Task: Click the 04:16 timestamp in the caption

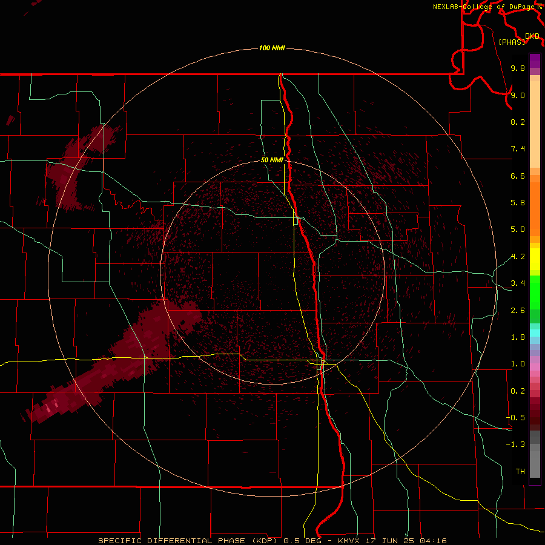Action: coord(433,541)
